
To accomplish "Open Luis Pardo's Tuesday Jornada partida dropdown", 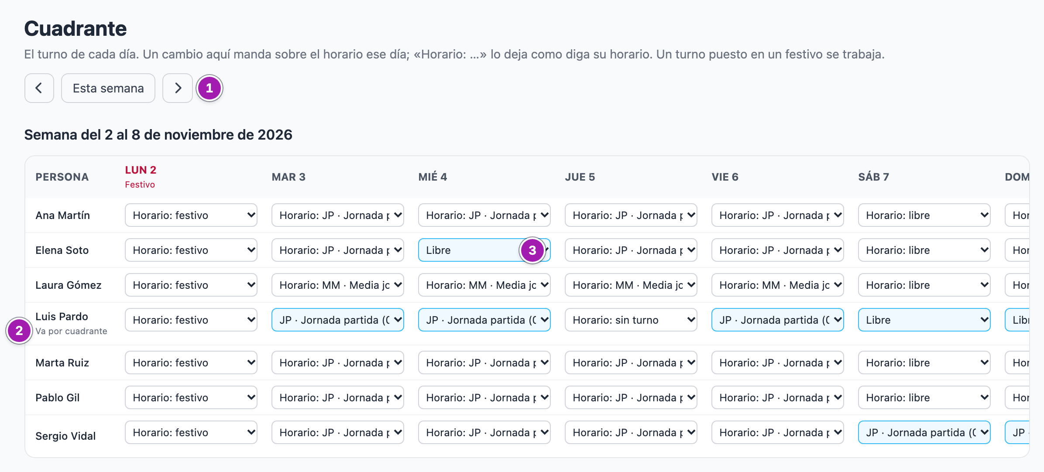I will coord(338,320).
